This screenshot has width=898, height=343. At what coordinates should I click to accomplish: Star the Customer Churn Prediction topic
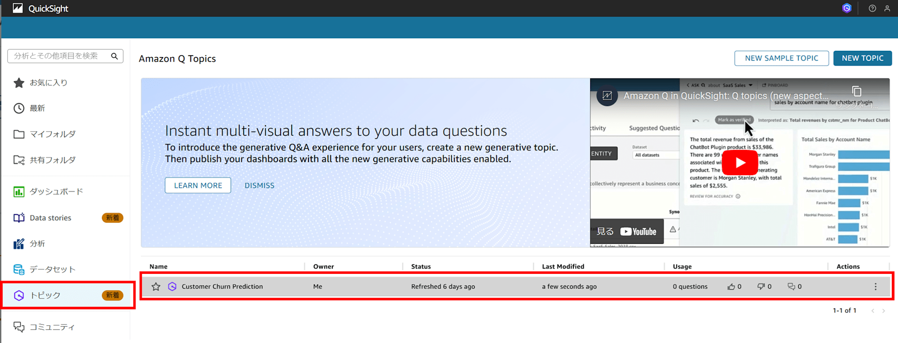[156, 286]
